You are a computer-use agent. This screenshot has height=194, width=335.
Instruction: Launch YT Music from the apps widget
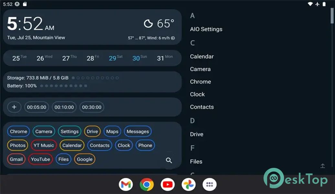(x=44, y=145)
